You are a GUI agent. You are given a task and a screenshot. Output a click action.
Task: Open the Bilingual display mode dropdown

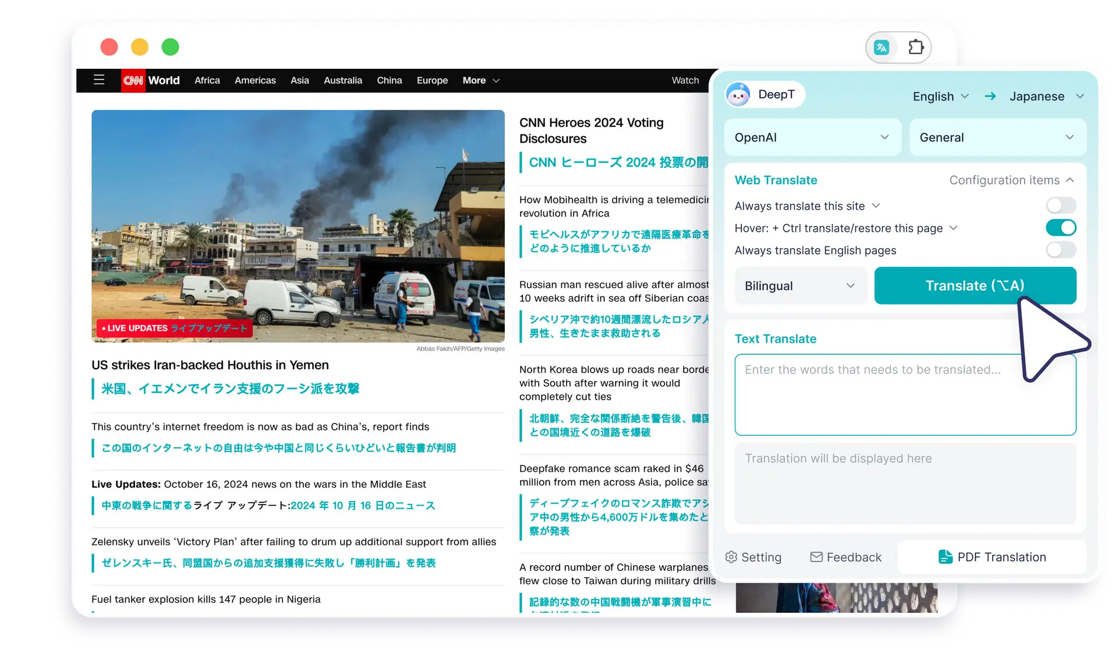click(x=800, y=285)
